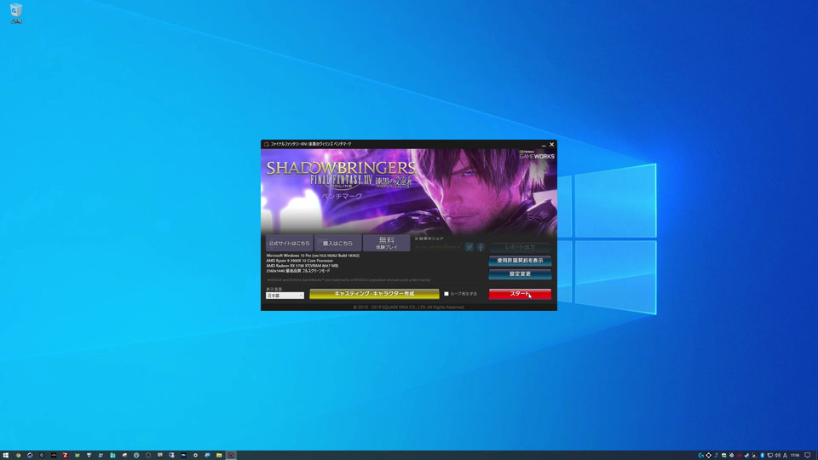The height and width of the screenshot is (460, 818).
Task: Show the 使用許諾契約を表示 license agreement
Action: tap(520, 261)
